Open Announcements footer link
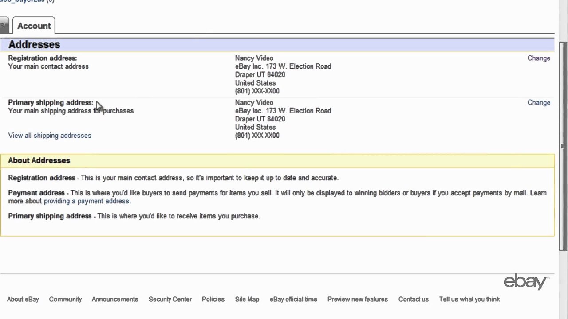The height and width of the screenshot is (319, 568). pos(115,299)
